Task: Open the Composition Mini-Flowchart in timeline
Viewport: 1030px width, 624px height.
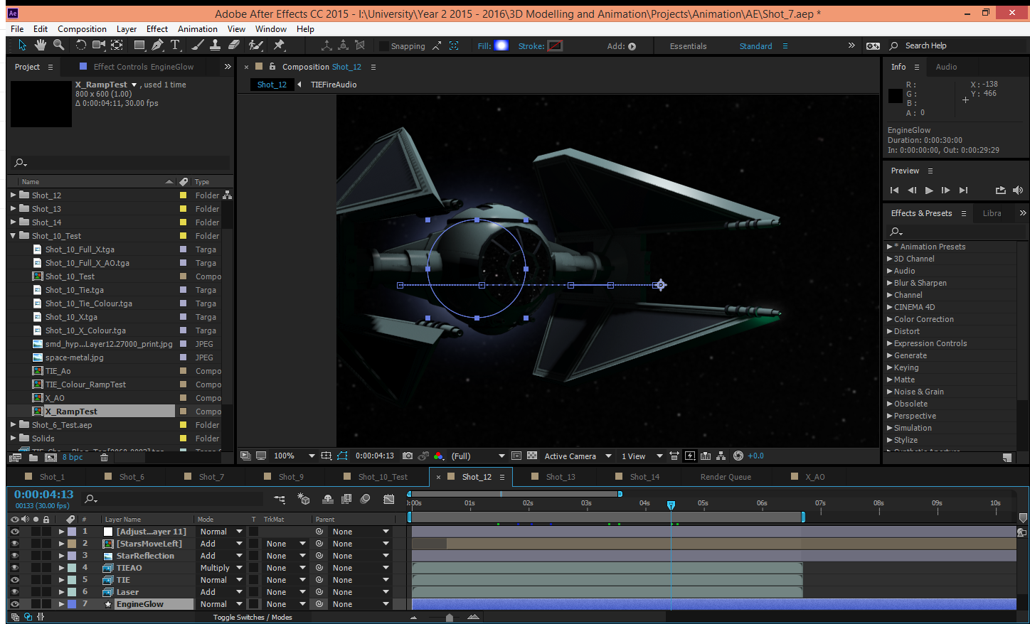Action: 280,500
